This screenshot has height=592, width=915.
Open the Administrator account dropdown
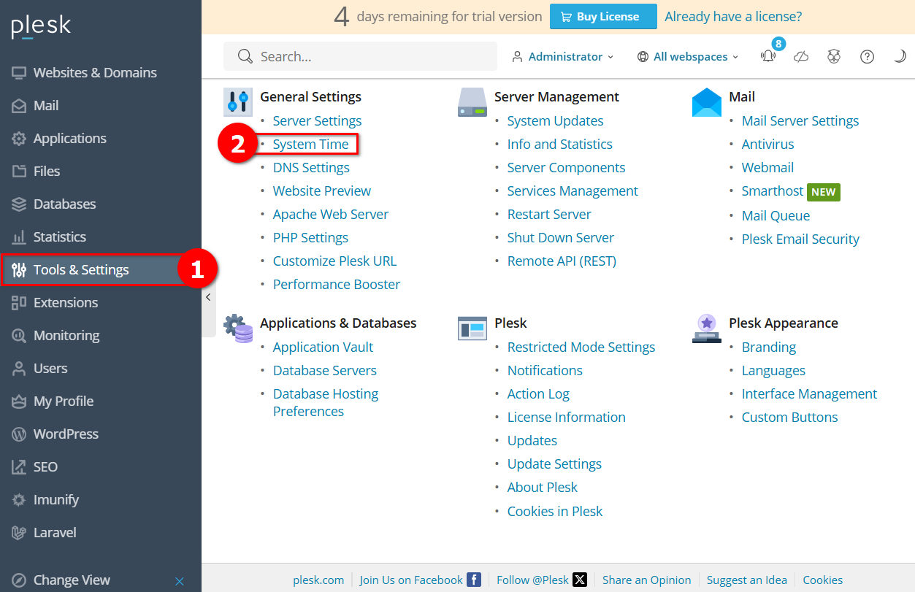point(563,56)
